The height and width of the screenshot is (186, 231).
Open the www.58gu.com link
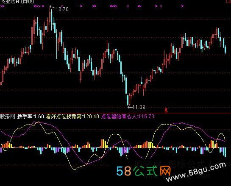tap(196, 172)
